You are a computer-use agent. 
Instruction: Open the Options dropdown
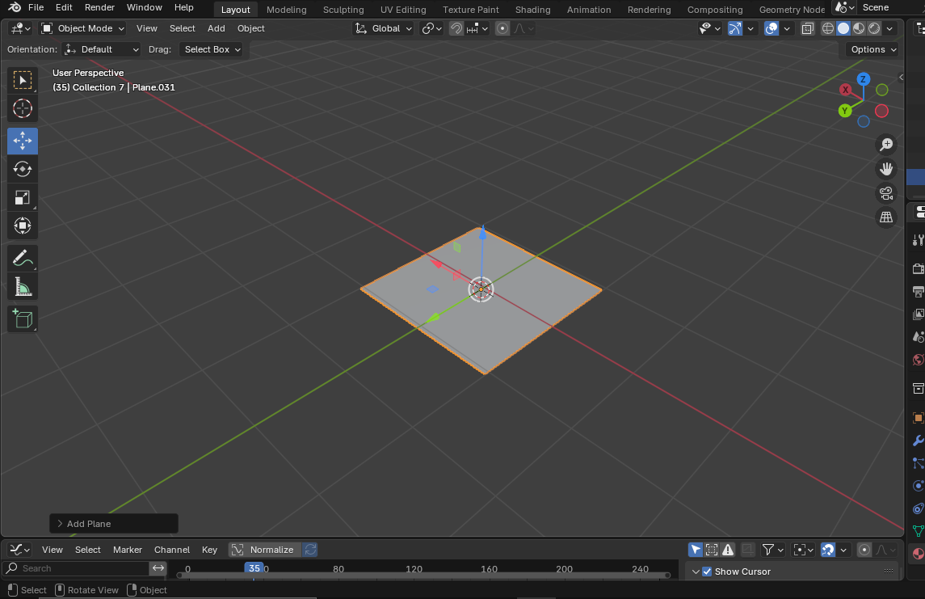(873, 49)
